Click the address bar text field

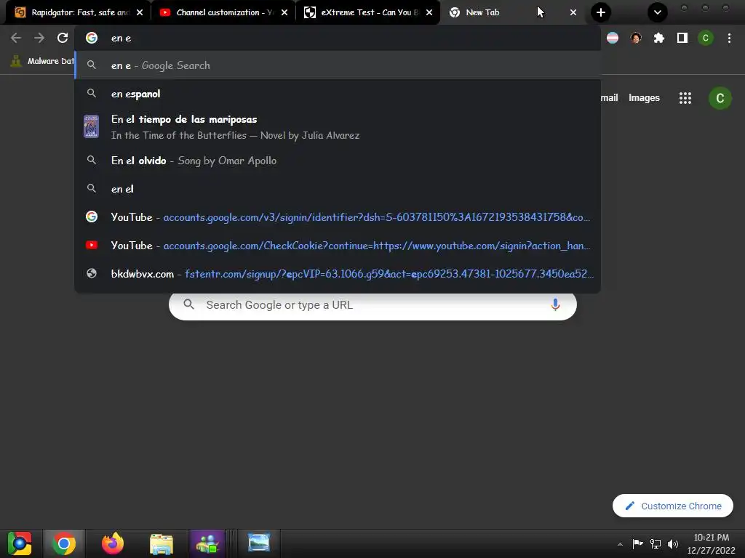(338, 38)
